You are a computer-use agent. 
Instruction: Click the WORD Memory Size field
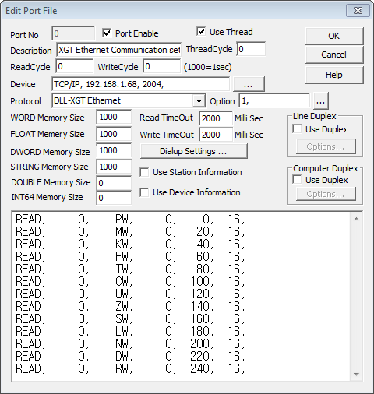point(114,117)
